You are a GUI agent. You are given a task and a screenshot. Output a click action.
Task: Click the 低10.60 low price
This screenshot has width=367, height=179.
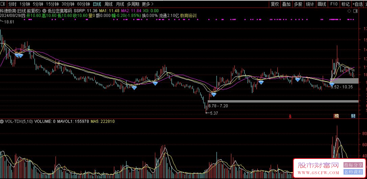tap(65, 16)
